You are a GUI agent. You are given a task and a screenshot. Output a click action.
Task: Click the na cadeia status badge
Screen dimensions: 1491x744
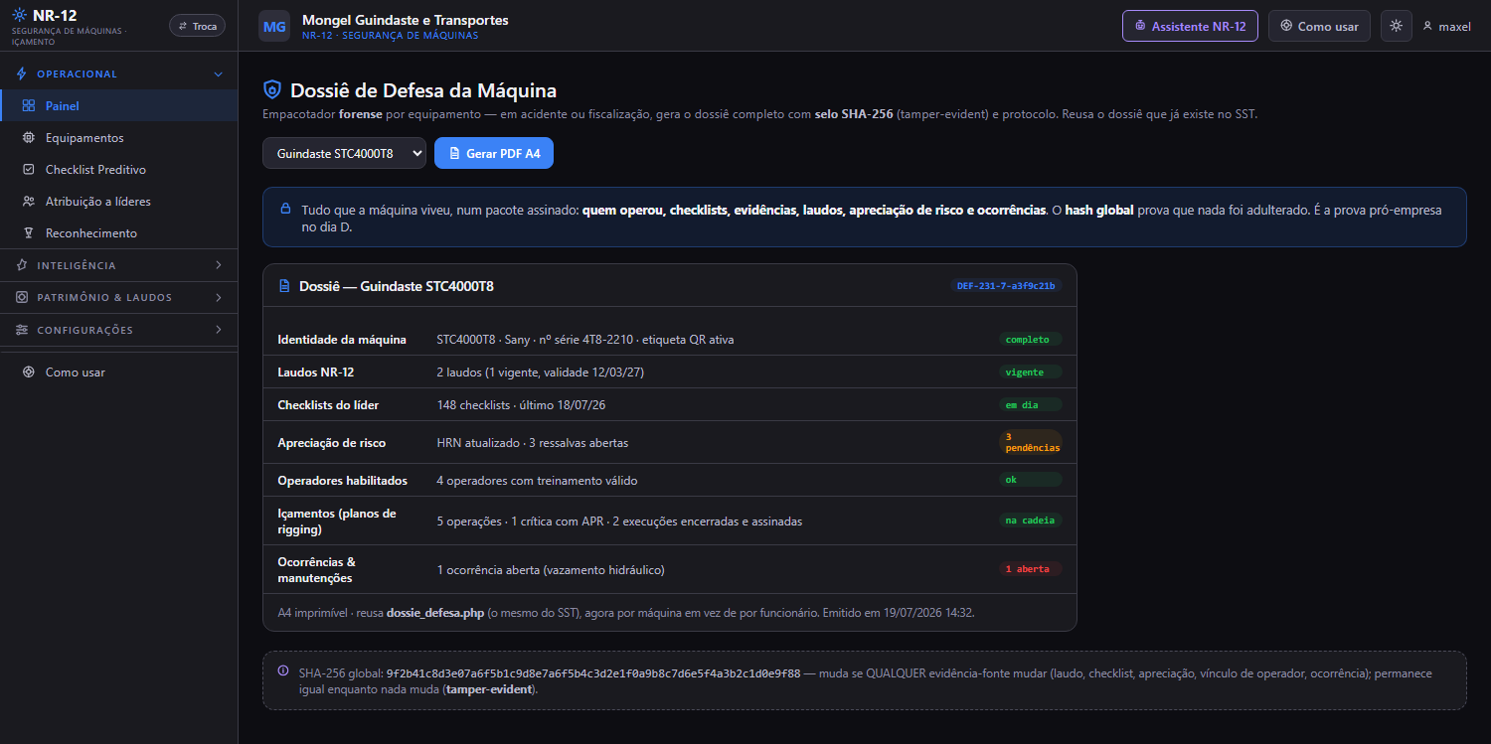[1030, 520]
